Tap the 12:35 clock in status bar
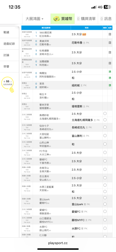The image size is (116, 252). (14, 7)
